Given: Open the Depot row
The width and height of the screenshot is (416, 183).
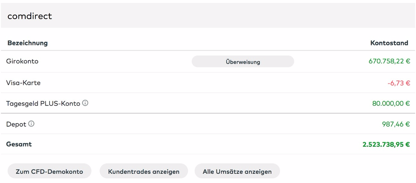Looking at the screenshot, I should point(16,124).
